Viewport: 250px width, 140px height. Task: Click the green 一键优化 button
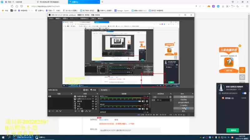(x=232, y=130)
